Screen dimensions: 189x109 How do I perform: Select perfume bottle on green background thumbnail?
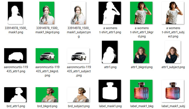[141, 91]
